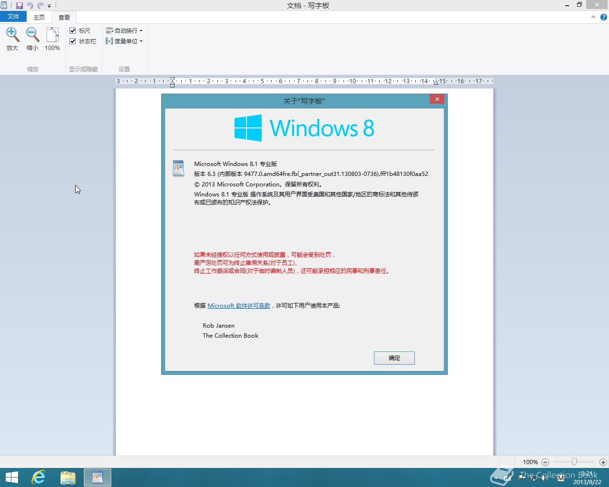Select the 查看 (View) ribbon tab

tap(64, 17)
